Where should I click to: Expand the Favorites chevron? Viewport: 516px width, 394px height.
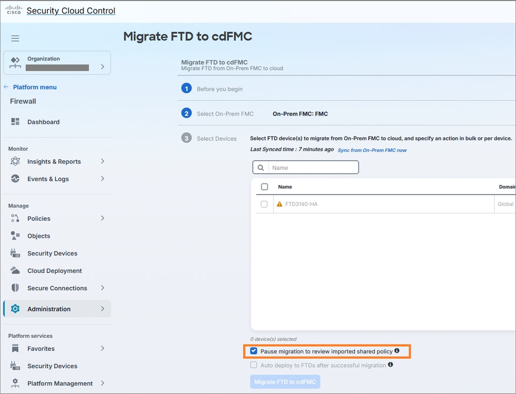(102, 348)
